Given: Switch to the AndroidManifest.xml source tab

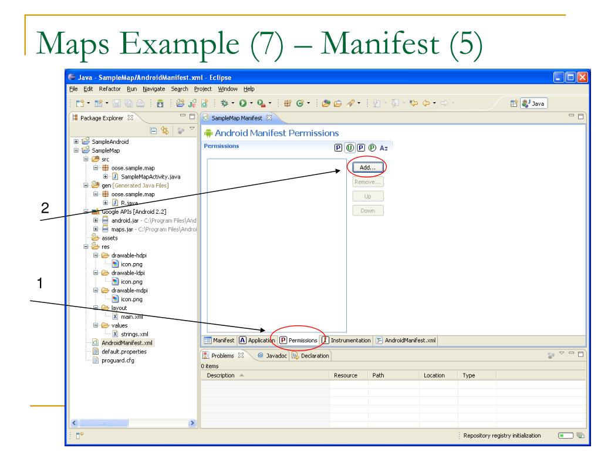Looking at the screenshot, I should click(x=406, y=340).
